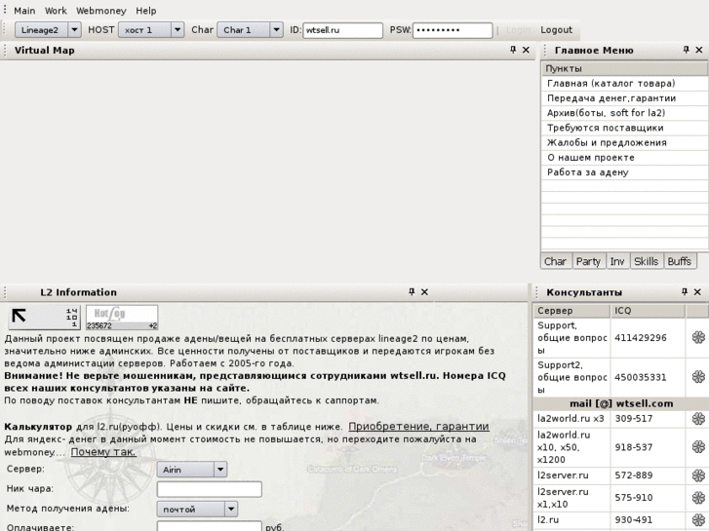Click the mail [@] wtsell.com row

coord(621,403)
